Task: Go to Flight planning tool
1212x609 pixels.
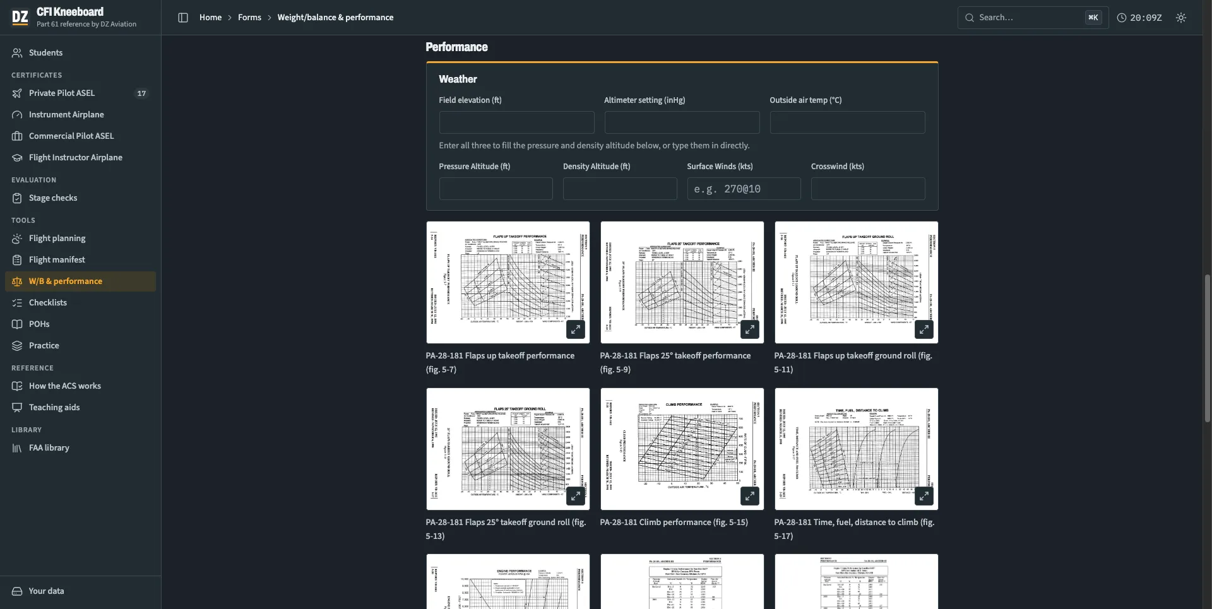Action: point(80,239)
